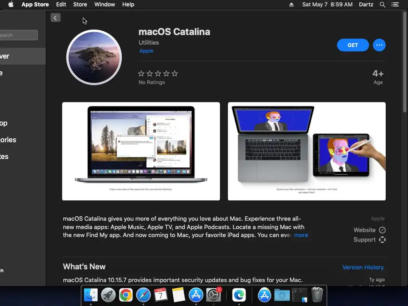The image size is (408, 306).
Task: Open Spotlight search magnifier
Action: tap(382, 4)
